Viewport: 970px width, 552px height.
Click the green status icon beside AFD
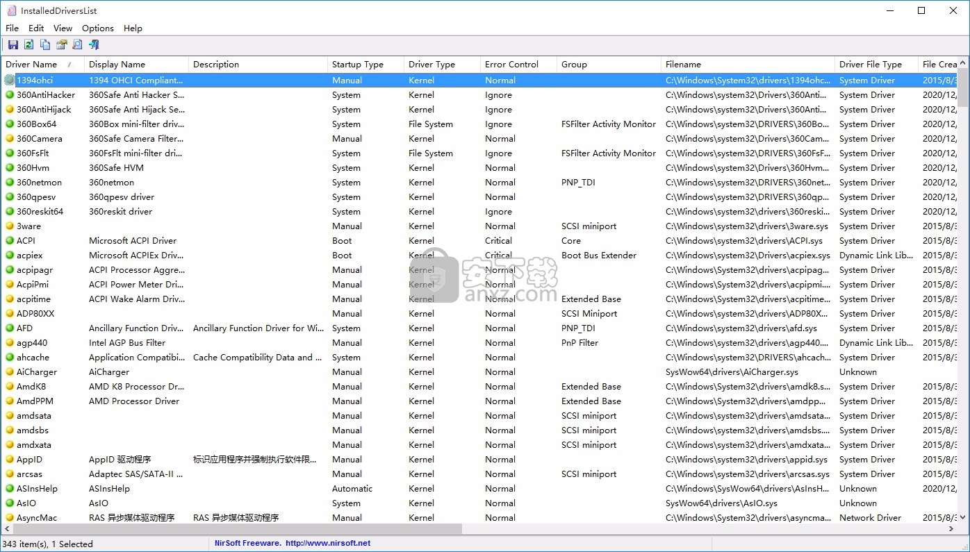(10, 328)
